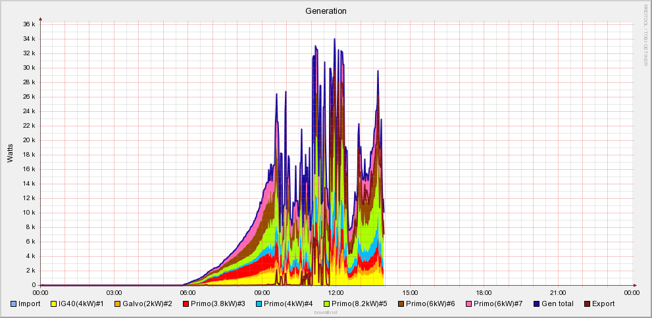Select the Gen total legend label

pos(558,304)
